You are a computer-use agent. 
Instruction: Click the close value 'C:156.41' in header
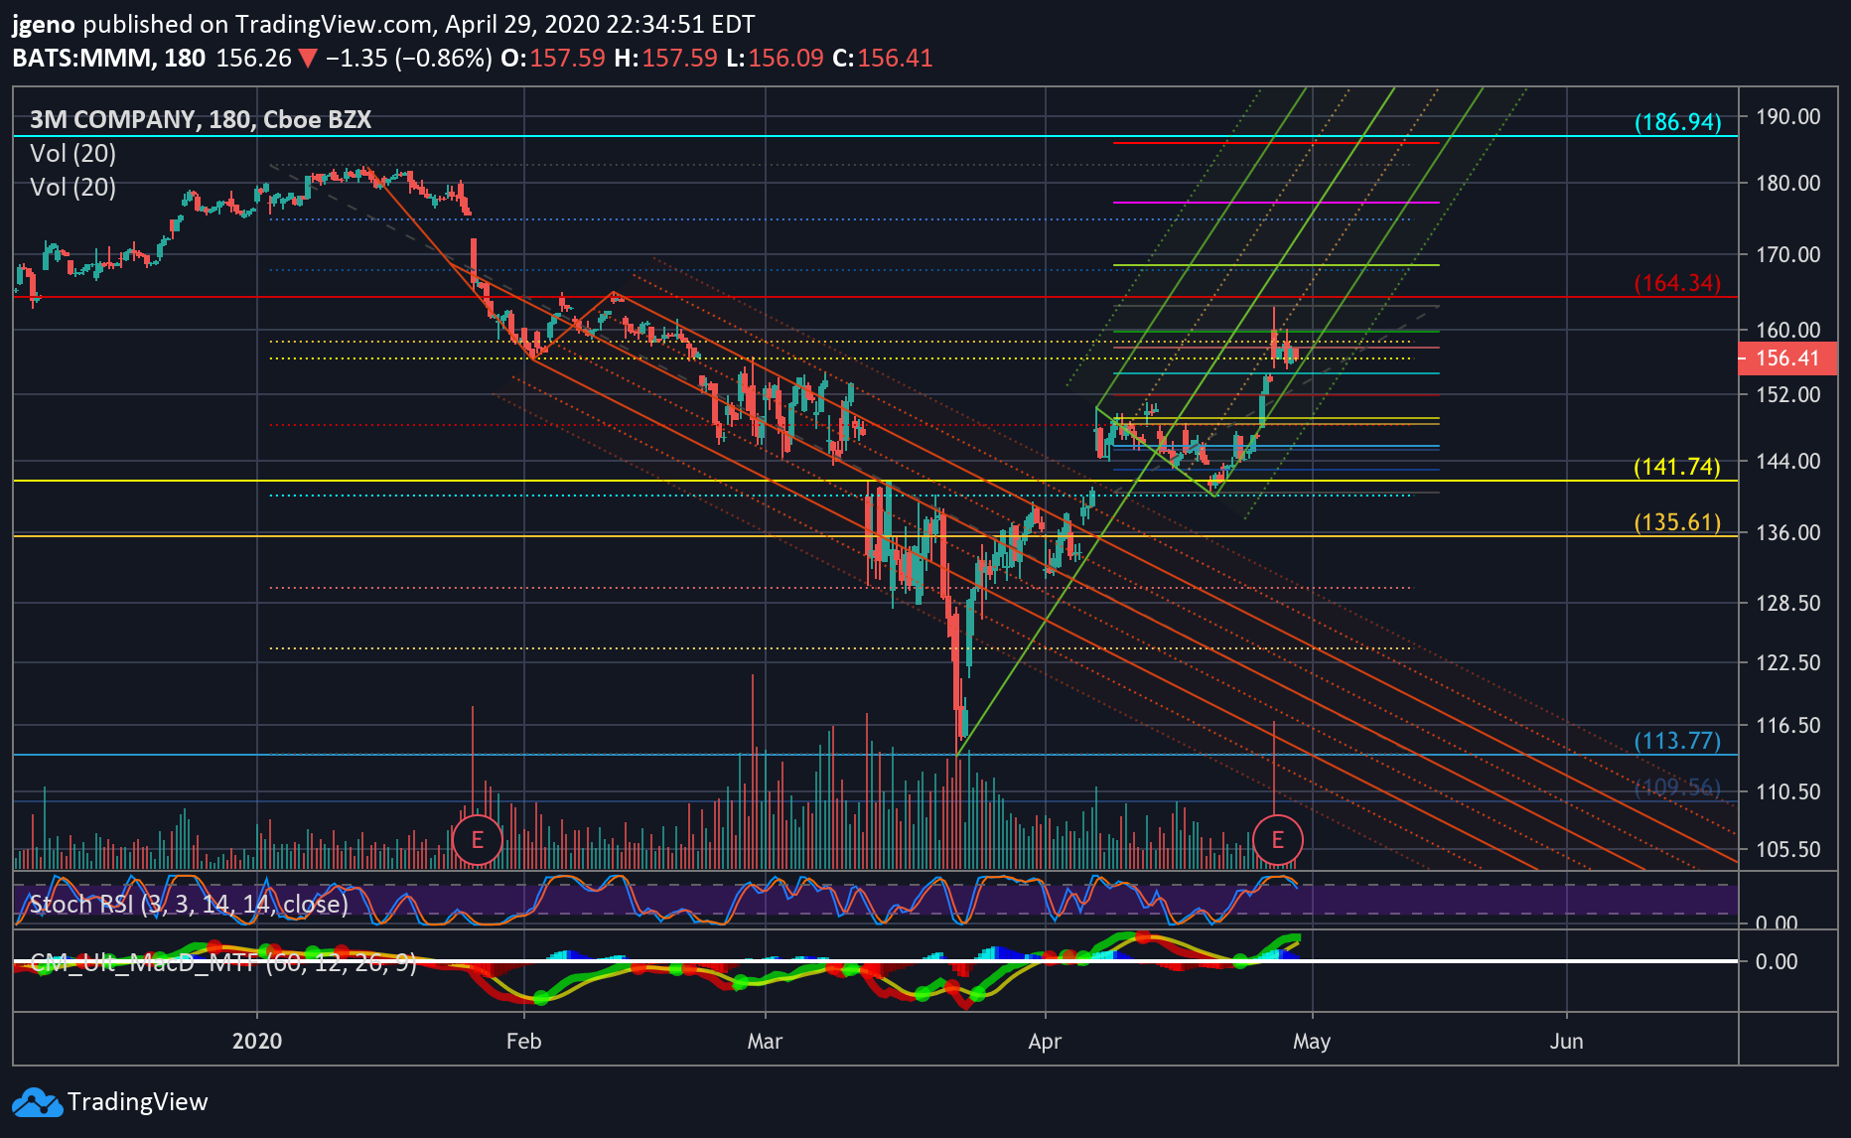pyautogui.click(x=883, y=59)
